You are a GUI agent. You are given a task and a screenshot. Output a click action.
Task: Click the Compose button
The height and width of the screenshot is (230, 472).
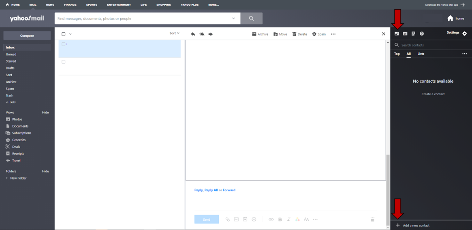coord(27,36)
